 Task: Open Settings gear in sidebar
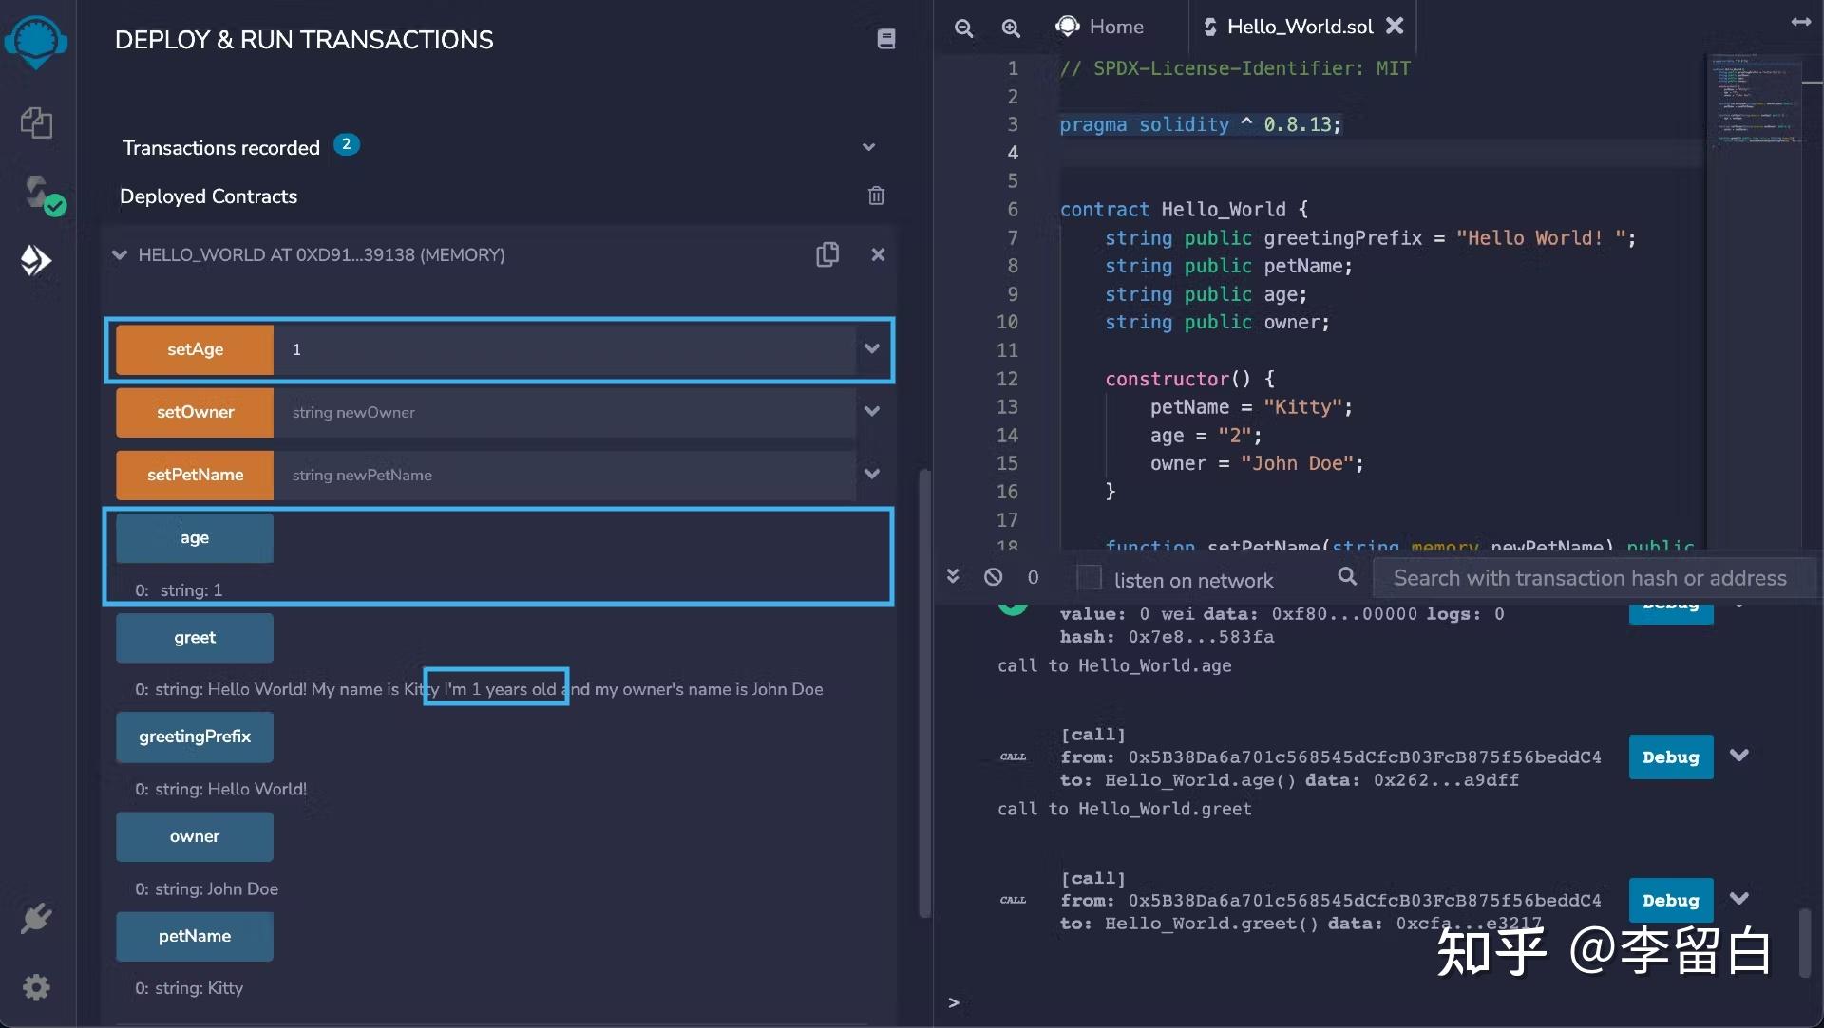coord(36,987)
